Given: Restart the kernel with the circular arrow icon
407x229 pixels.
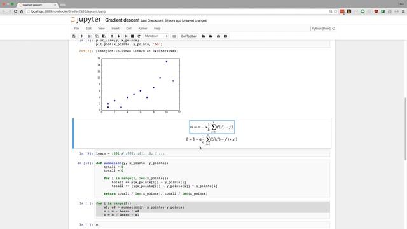Looking at the screenshot, I should coord(139,36).
